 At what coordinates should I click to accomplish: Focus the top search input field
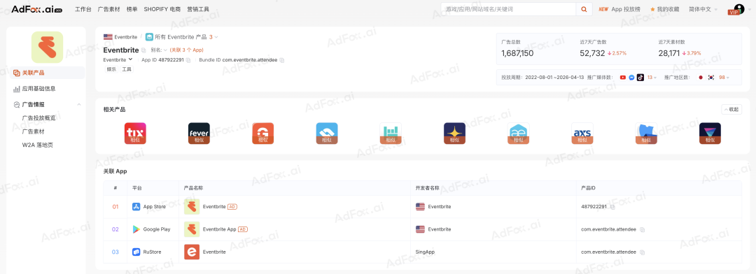(x=509, y=9)
